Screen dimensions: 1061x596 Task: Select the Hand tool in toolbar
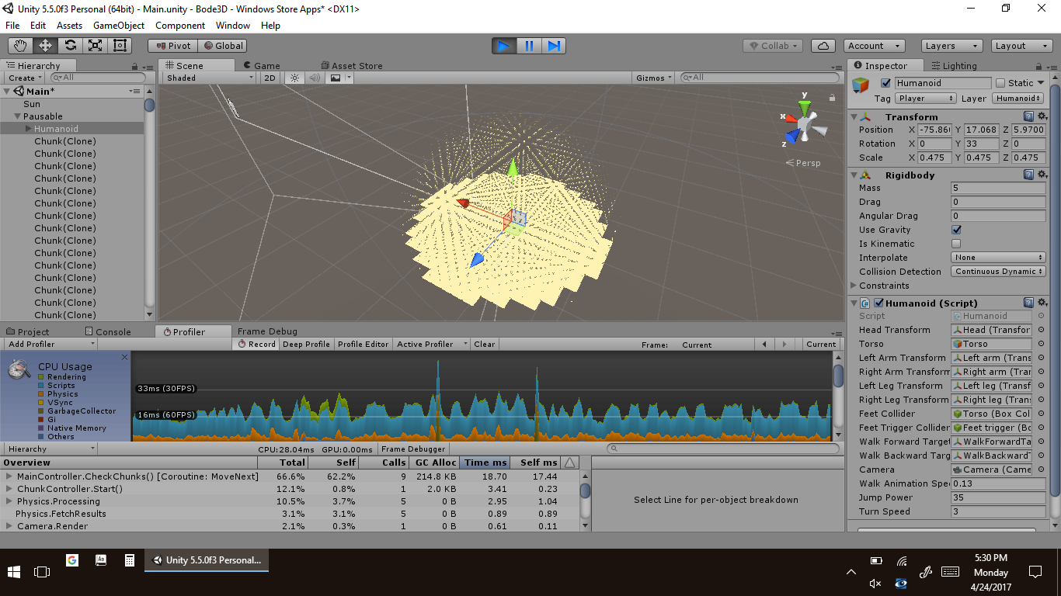20,46
